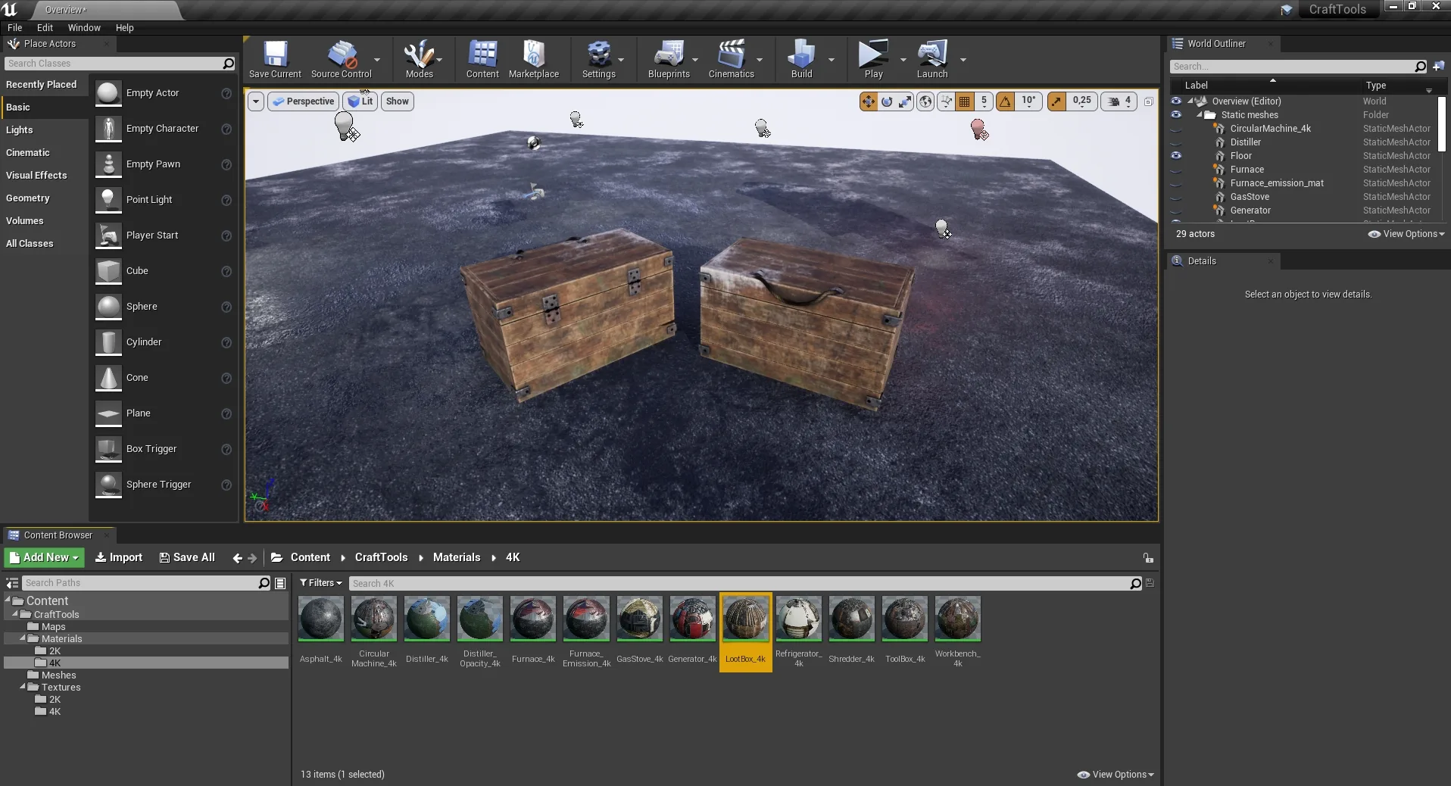
Task: Create new folder in World Outliner
Action: pos(1438,67)
